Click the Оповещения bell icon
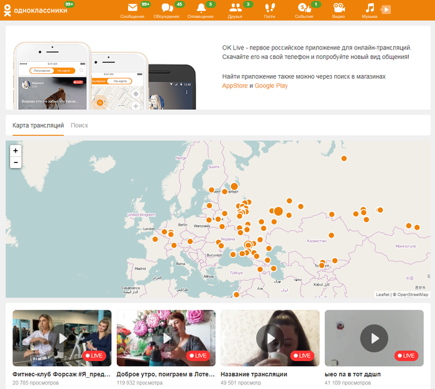 coord(201,8)
